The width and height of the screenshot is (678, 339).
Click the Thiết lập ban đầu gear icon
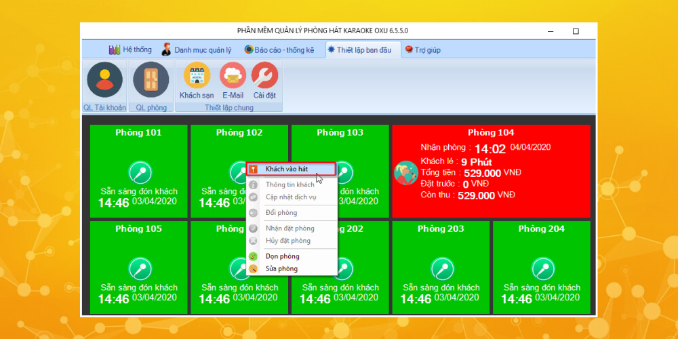pos(332,49)
